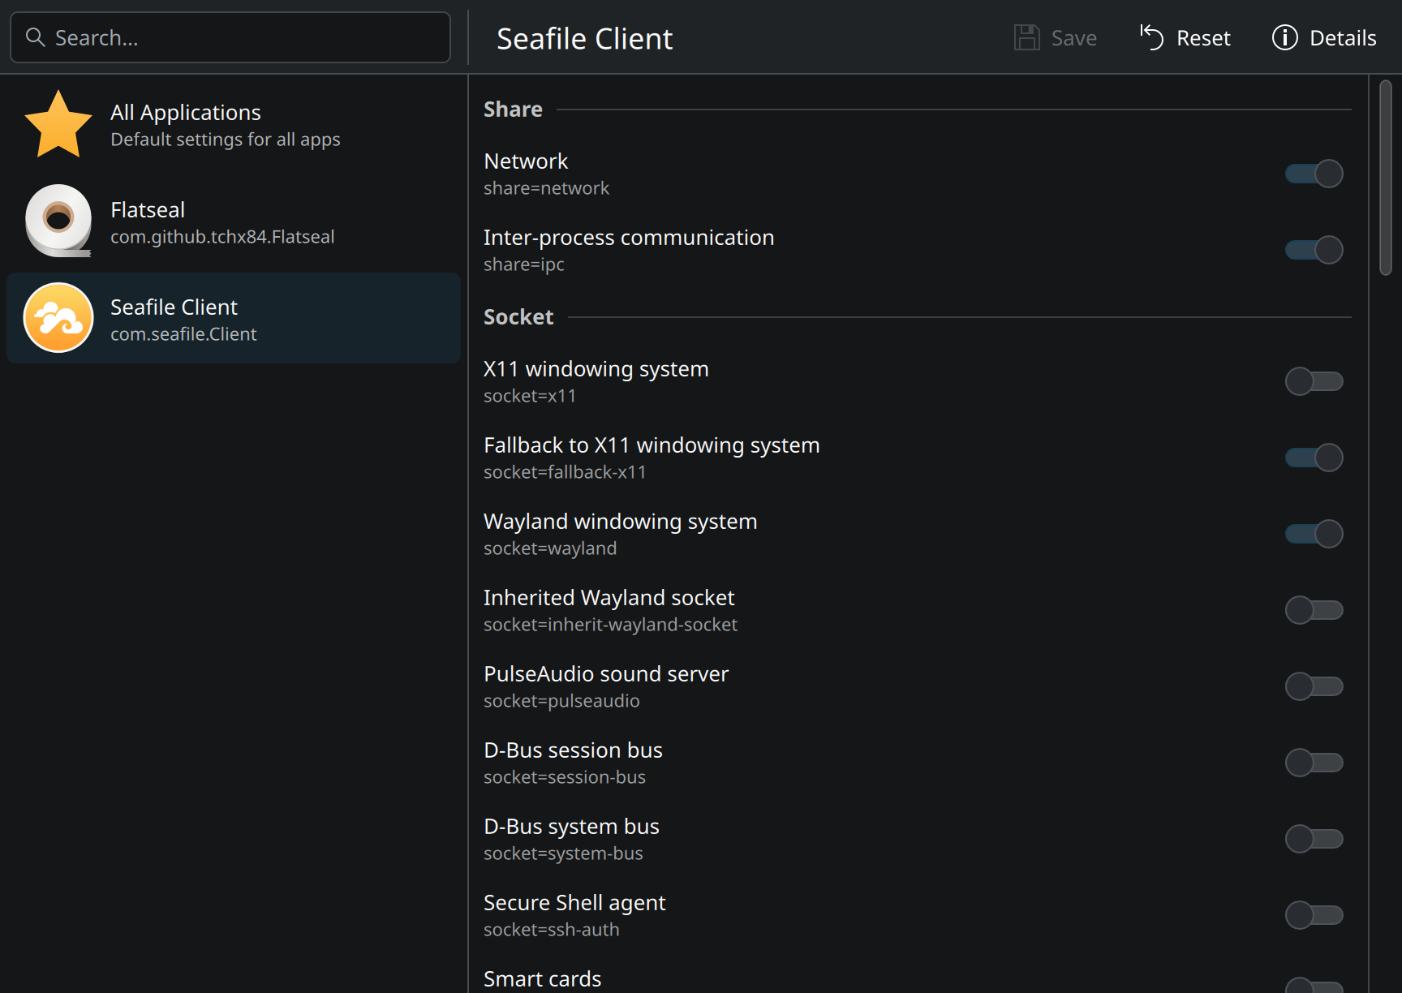
Task: Enable the X11 windowing system toggle
Action: click(x=1314, y=381)
